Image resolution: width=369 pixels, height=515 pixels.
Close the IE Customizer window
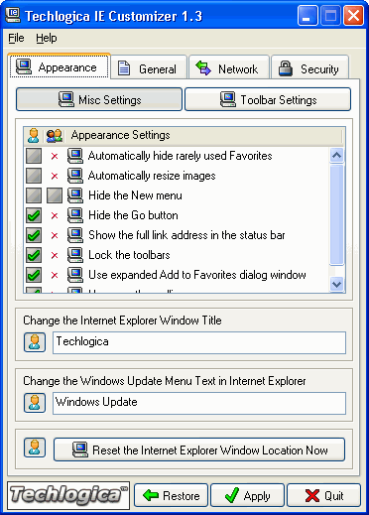pyautogui.click(x=353, y=16)
